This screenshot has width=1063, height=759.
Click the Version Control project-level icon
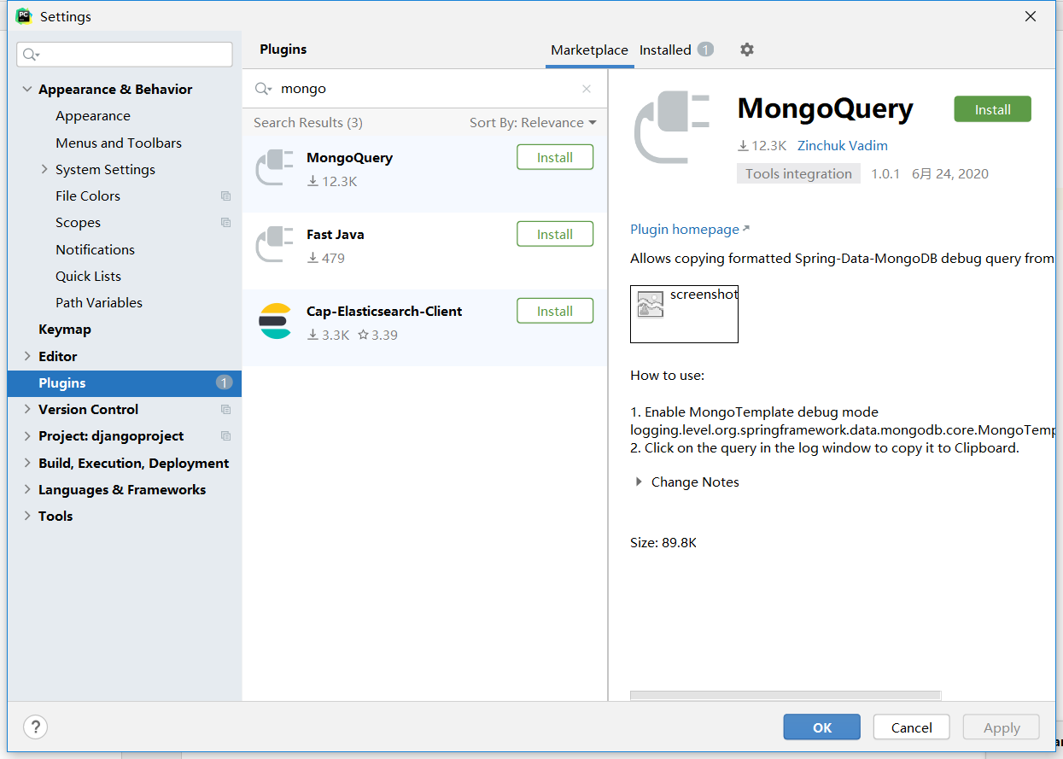click(x=225, y=410)
